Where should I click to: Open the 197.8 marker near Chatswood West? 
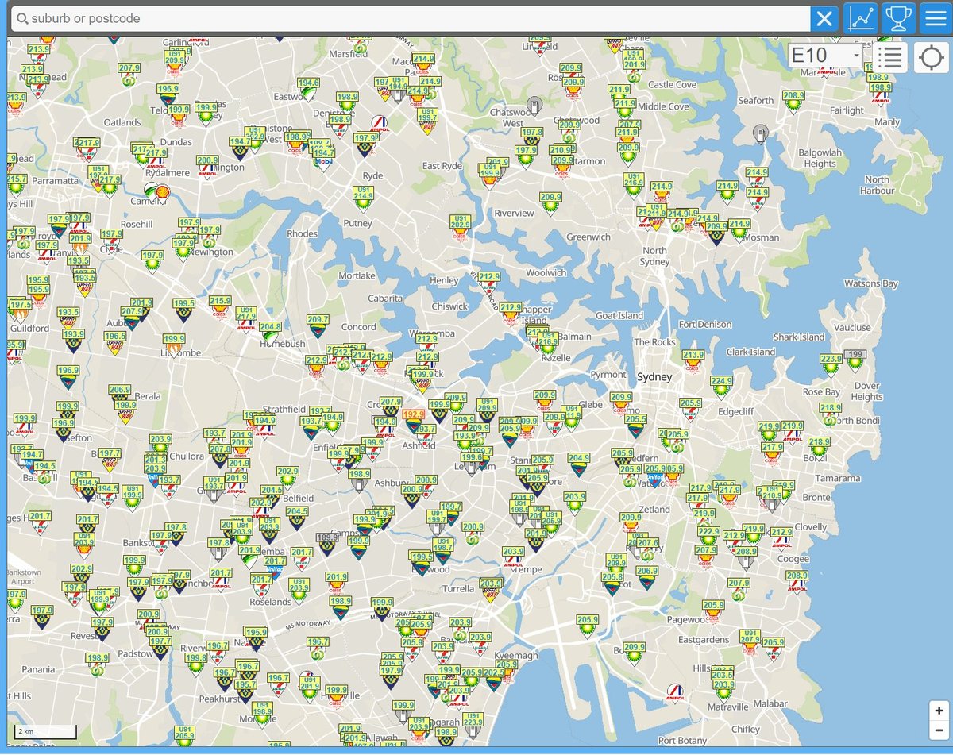532,138
